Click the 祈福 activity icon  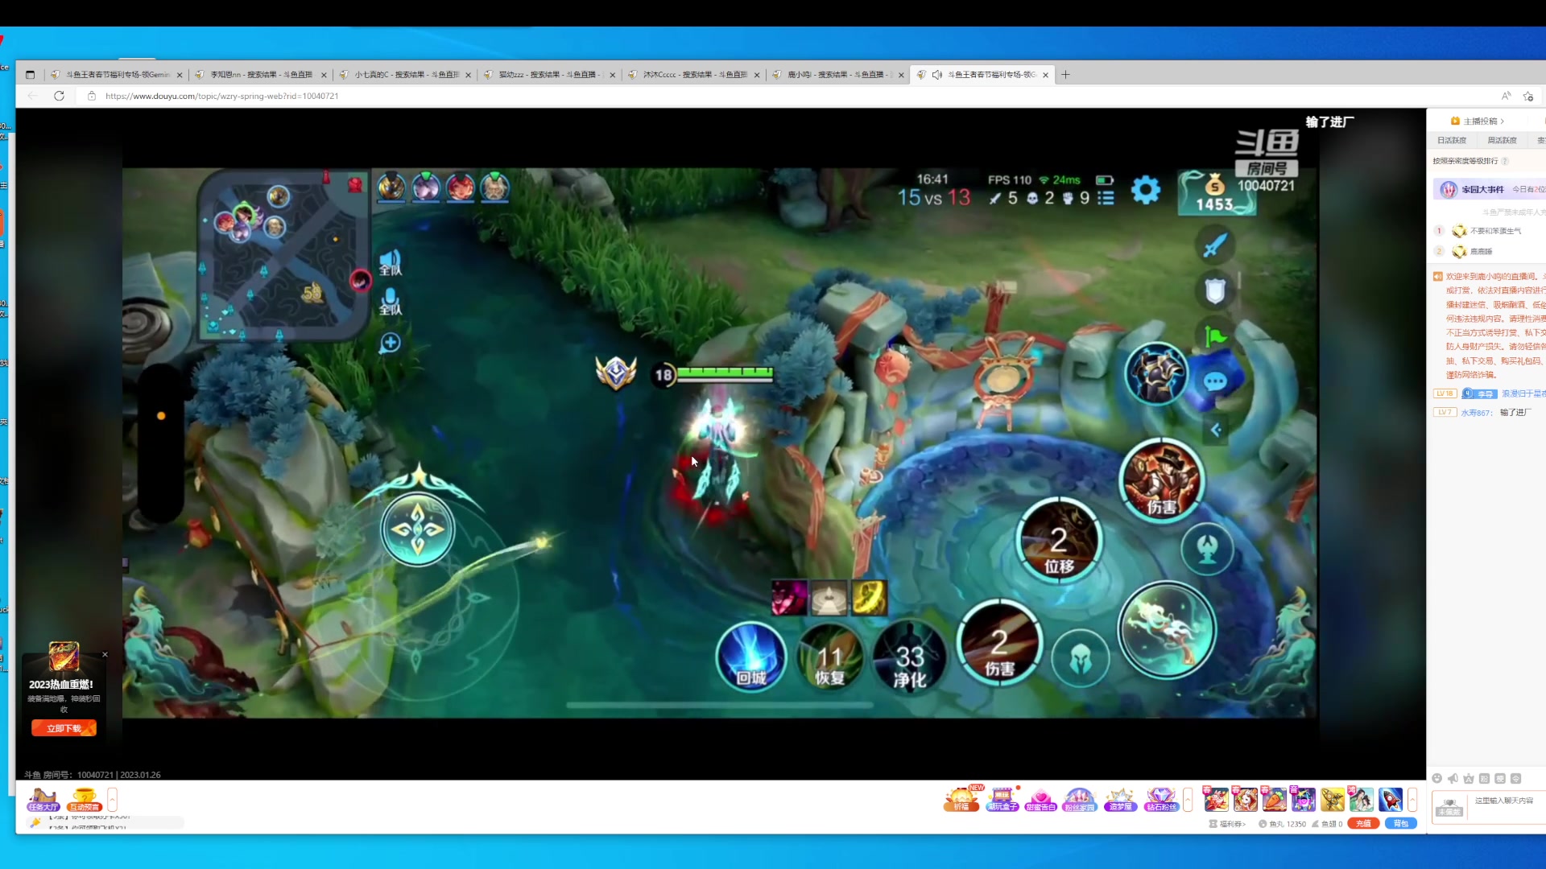click(x=961, y=799)
